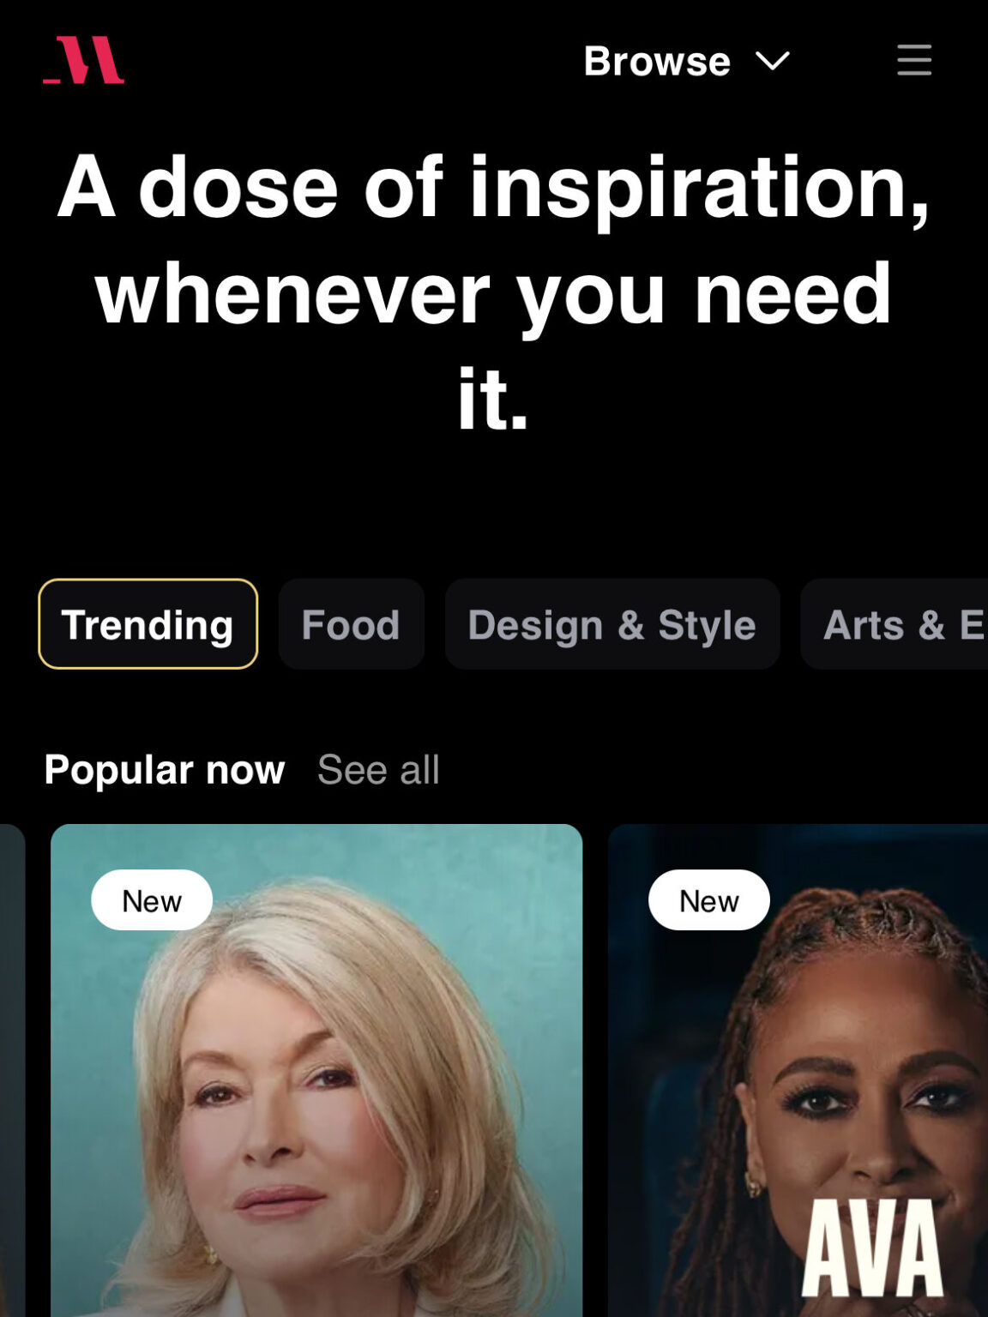Click the white AVA title text
This screenshot has width=988, height=1317.
[x=872, y=1248]
